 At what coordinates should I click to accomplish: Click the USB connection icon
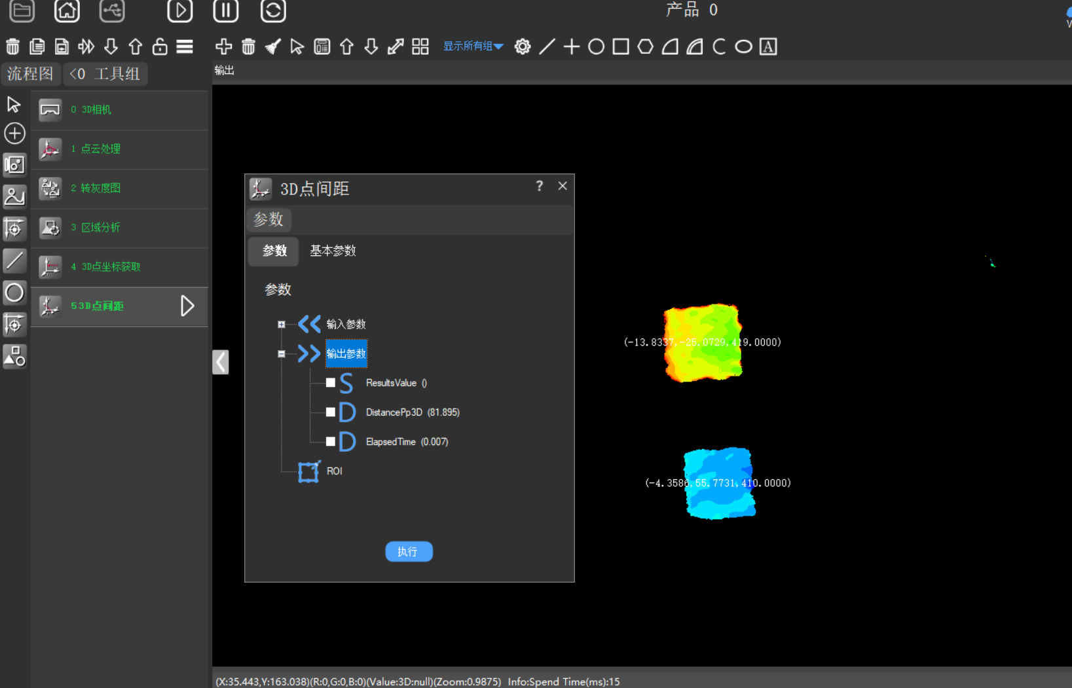[112, 10]
